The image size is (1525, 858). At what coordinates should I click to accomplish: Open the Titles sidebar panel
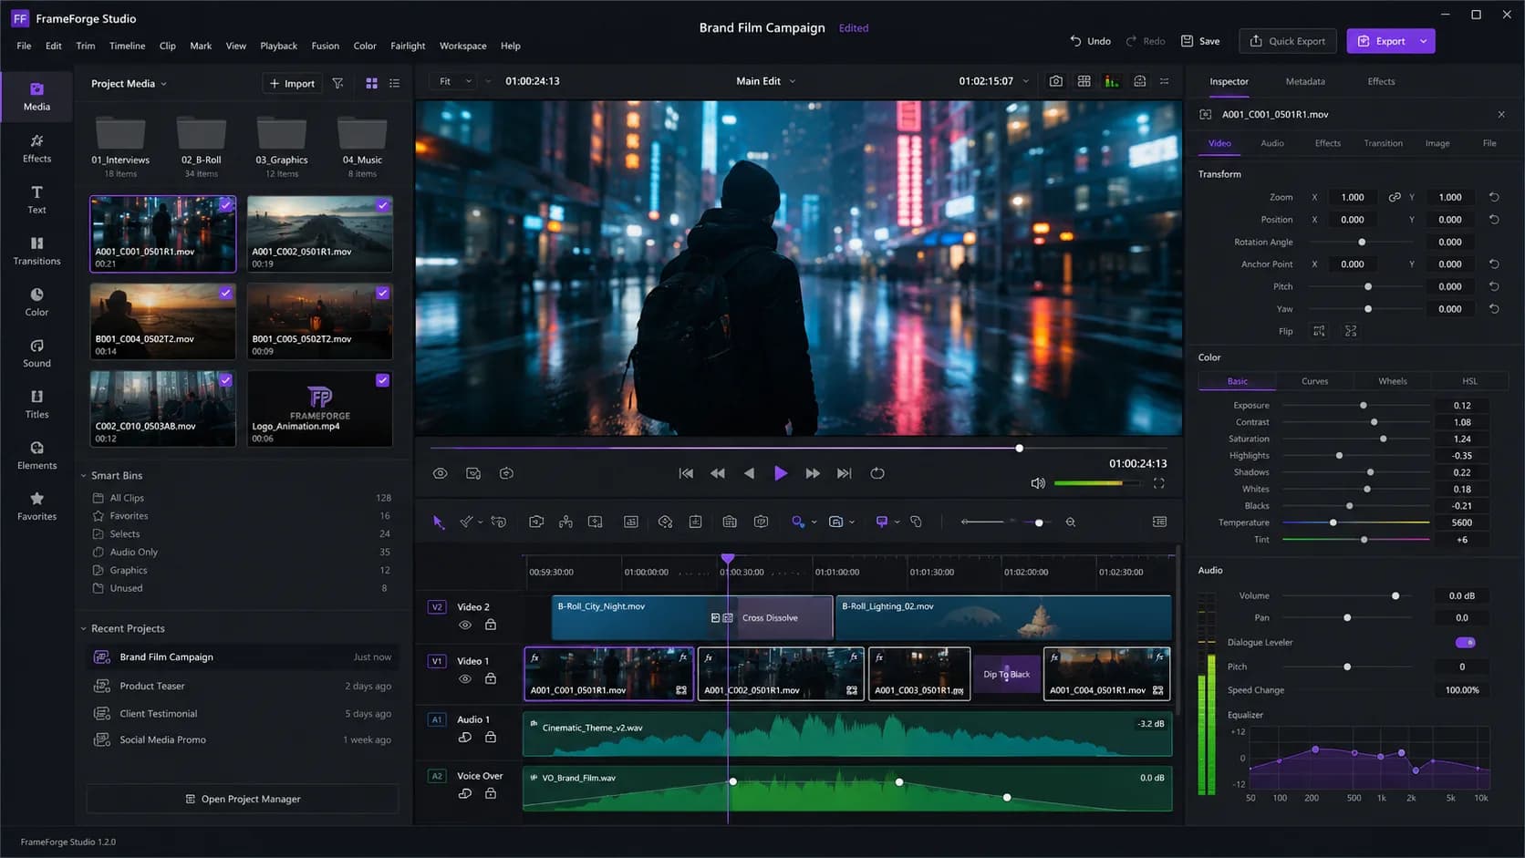pyautogui.click(x=36, y=403)
